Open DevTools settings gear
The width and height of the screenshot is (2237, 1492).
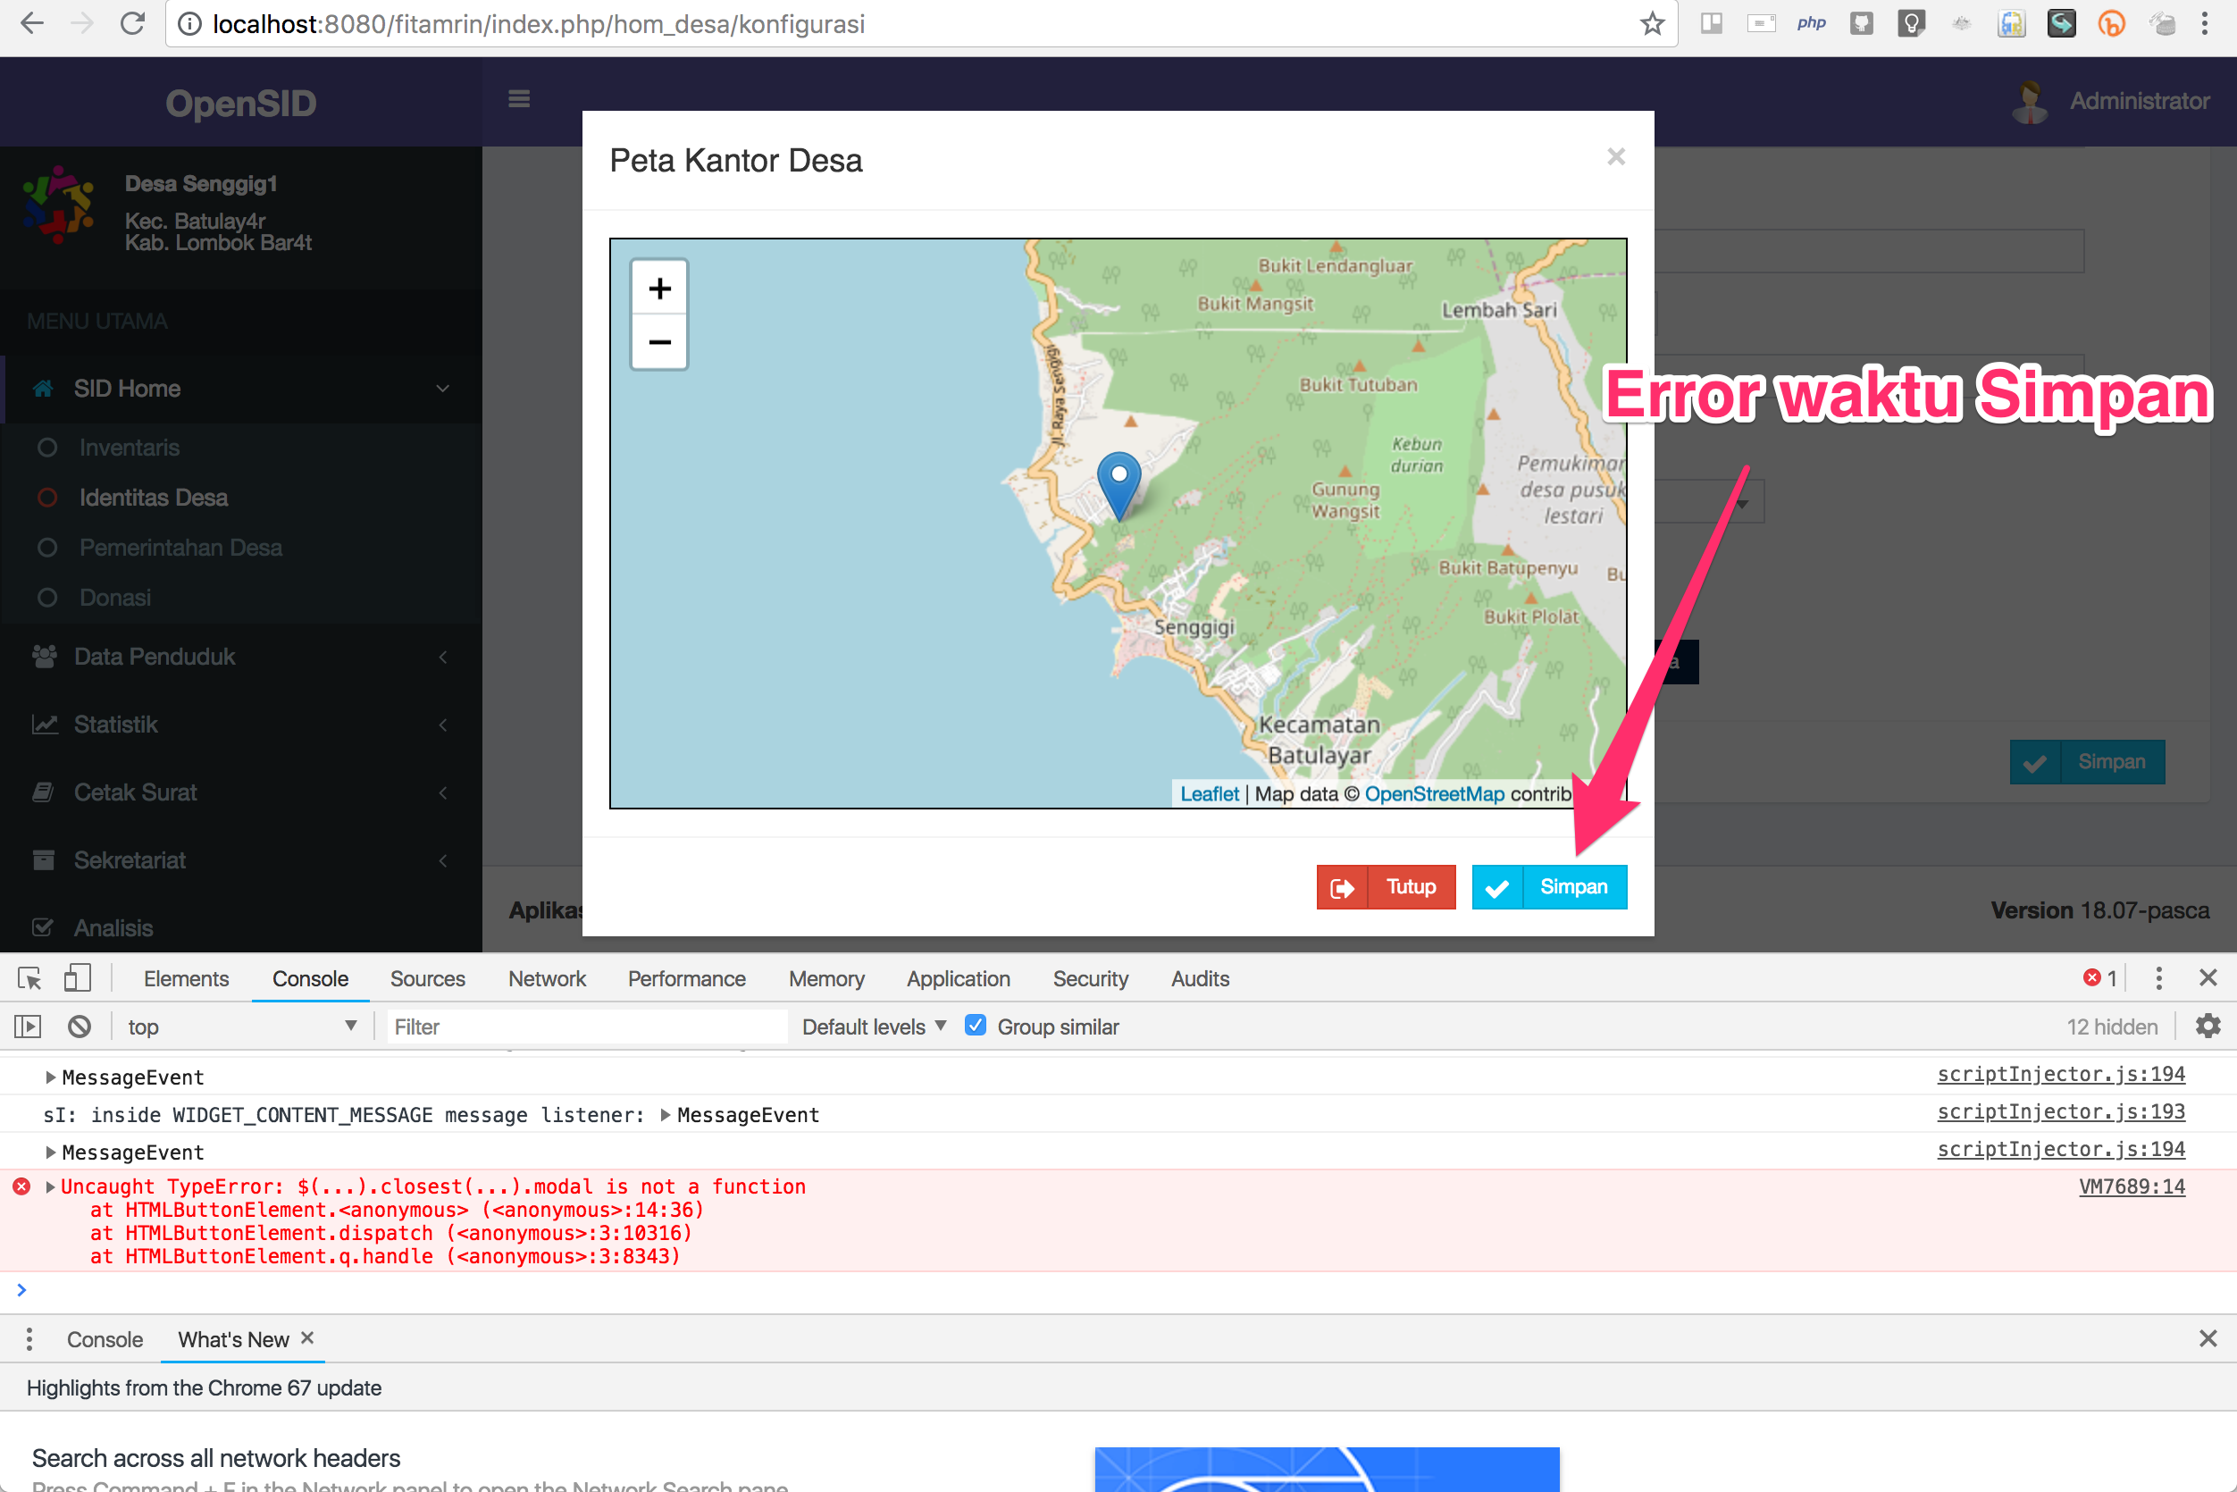coord(2208,1026)
